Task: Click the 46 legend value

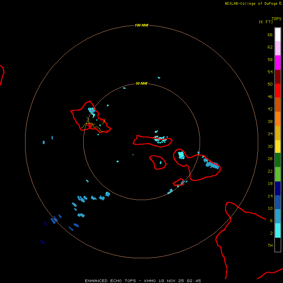Action: click(x=270, y=97)
